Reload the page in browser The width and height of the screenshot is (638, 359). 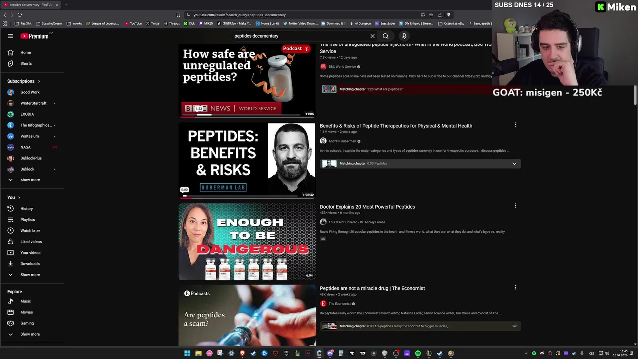click(19, 15)
